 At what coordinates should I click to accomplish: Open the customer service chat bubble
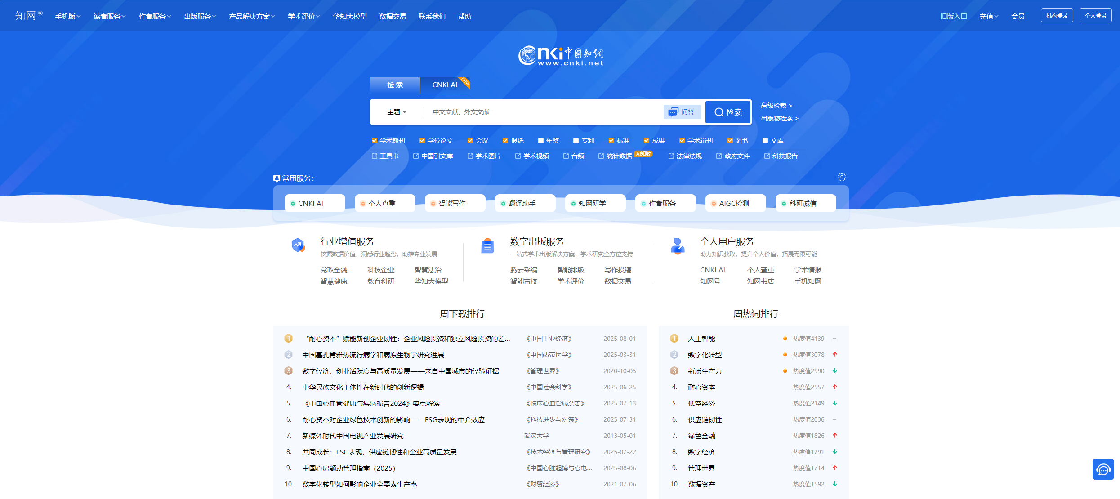pos(1103,469)
